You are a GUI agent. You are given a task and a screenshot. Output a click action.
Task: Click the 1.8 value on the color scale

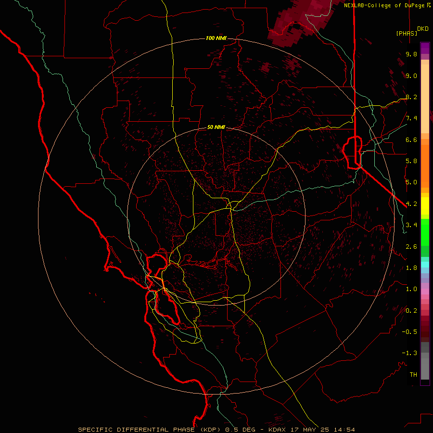point(411,268)
